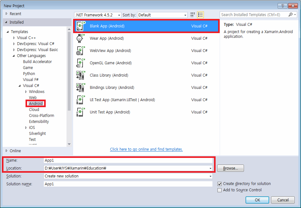
Task: Click the Blank App (Android) template icon
Action: pos(81,26)
